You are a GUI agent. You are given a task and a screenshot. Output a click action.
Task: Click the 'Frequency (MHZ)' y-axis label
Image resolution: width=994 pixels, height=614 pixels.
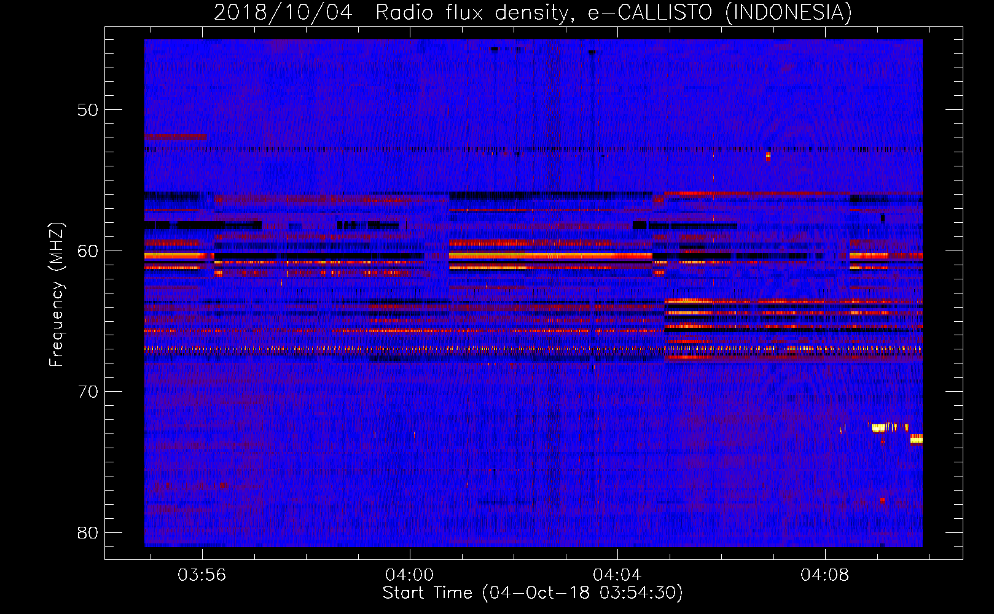56,295
